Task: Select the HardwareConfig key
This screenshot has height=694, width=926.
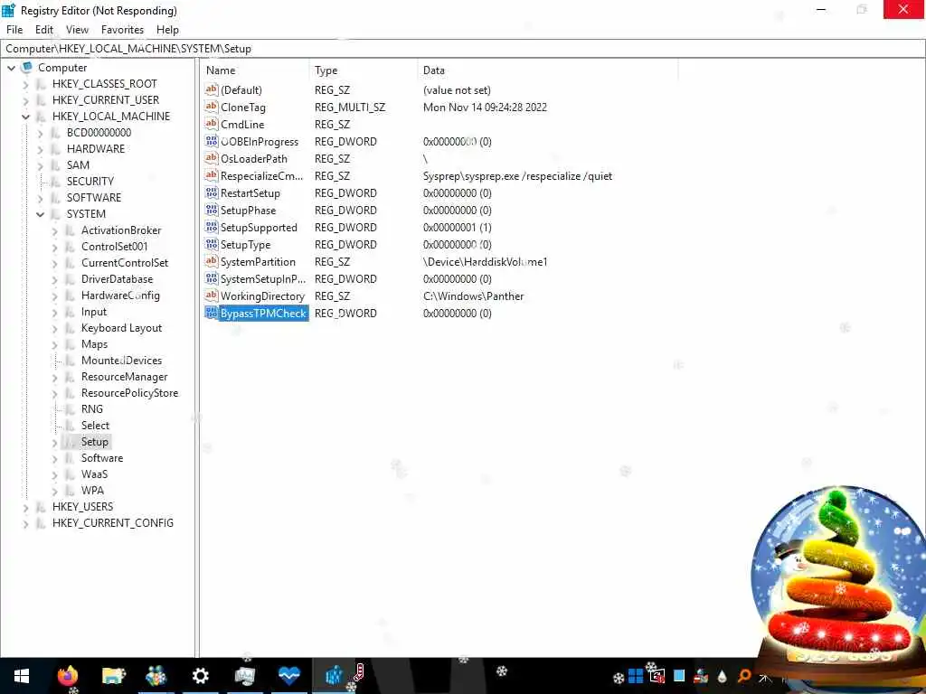Action: (120, 295)
